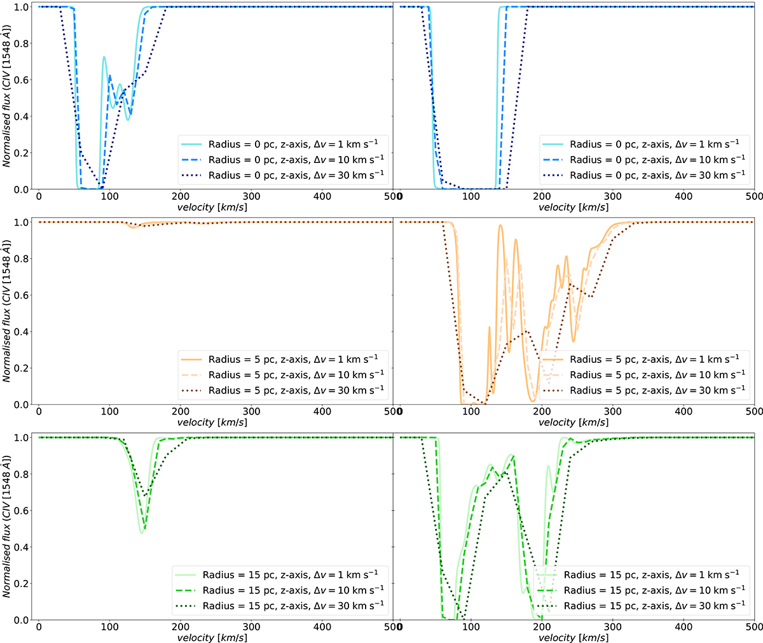The image size is (763, 643).
Task: Click the 0.6 y-tick label of the middle row
Action: (x=22, y=295)
